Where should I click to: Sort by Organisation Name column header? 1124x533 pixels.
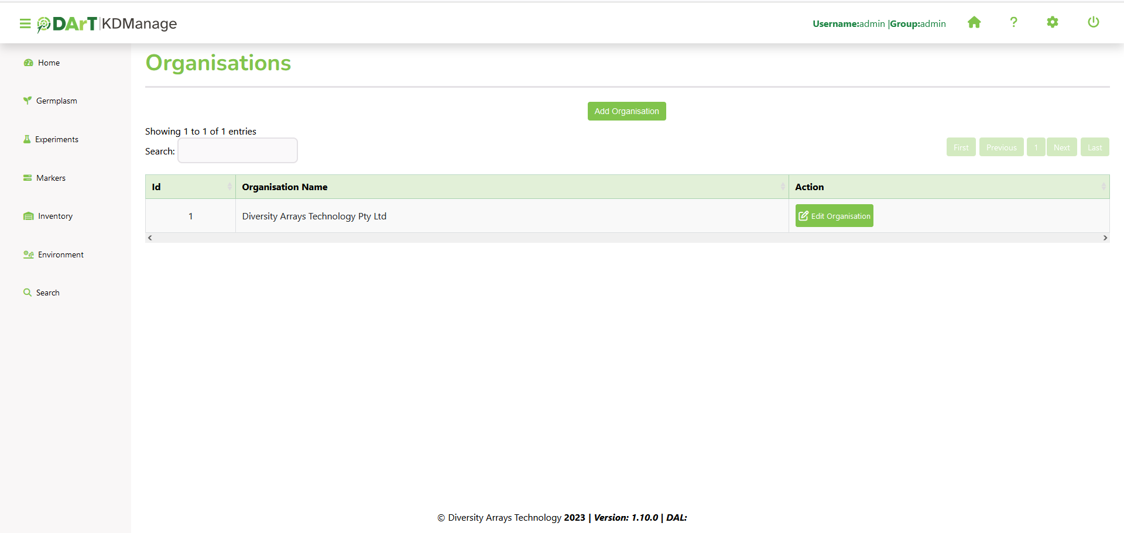click(512, 187)
